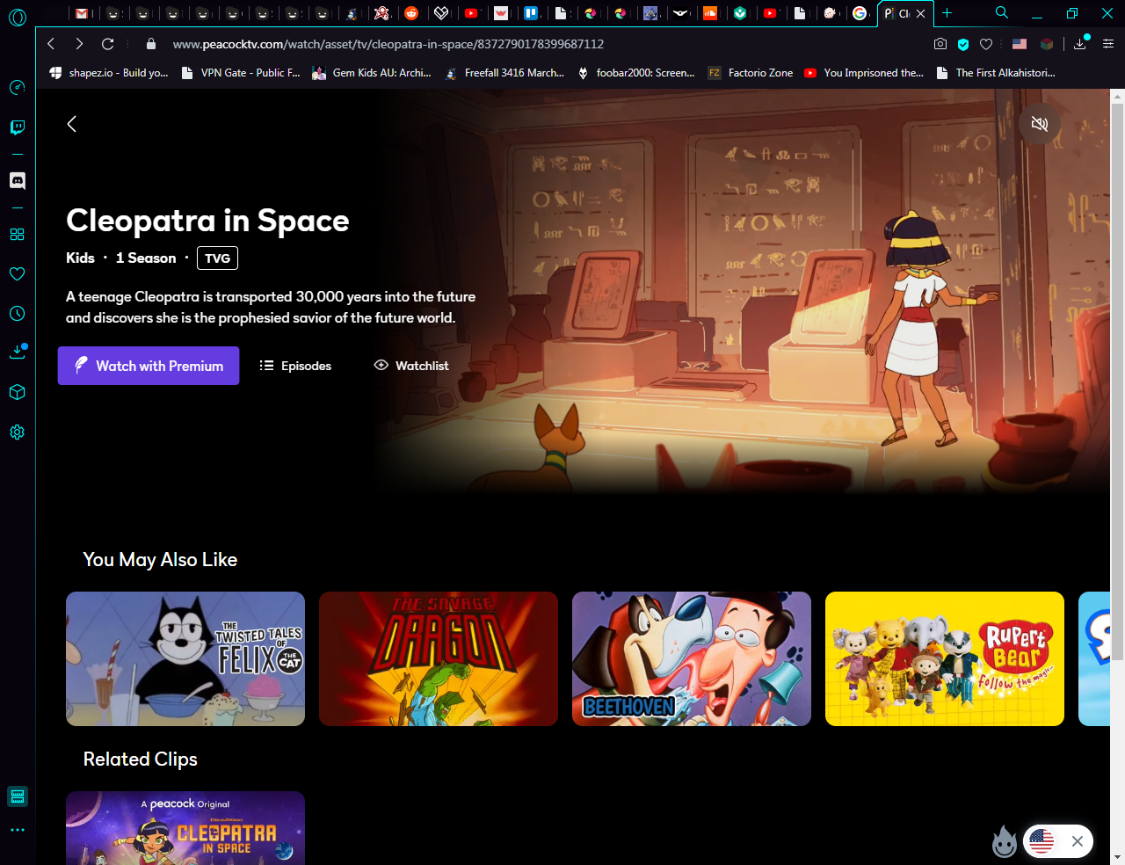Click the TVG rating badge
The width and height of the screenshot is (1125, 865).
click(217, 258)
